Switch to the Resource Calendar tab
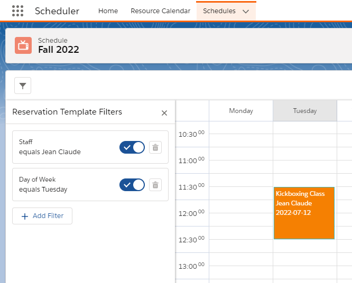352x283 pixels. click(160, 11)
